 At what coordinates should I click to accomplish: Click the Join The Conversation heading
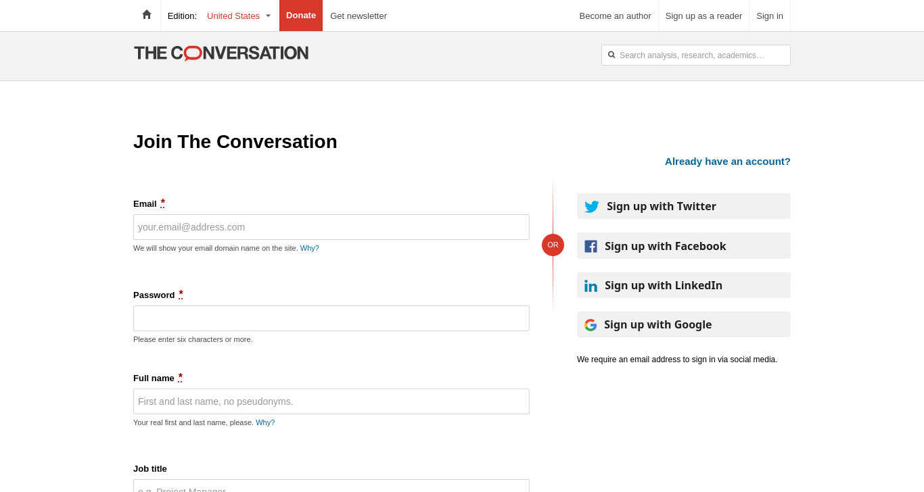click(x=235, y=142)
